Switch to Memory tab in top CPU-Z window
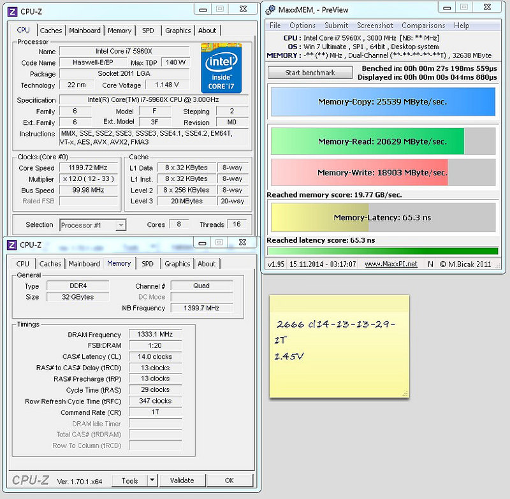510x499 pixels. 119,31
